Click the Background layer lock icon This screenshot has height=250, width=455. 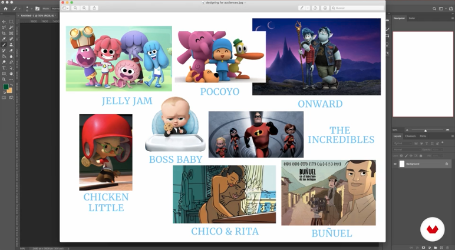coord(447,164)
